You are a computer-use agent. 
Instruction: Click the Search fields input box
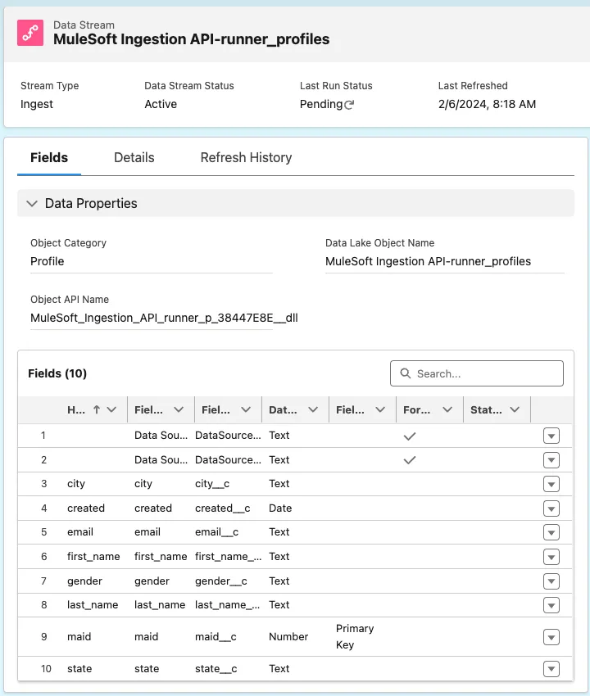[477, 373]
